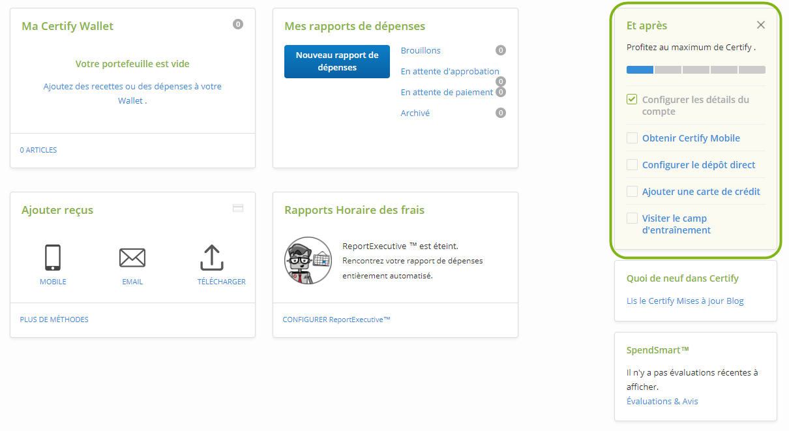Click the Mobile phone receipt icon
The height and width of the screenshot is (431, 789).
tap(53, 258)
